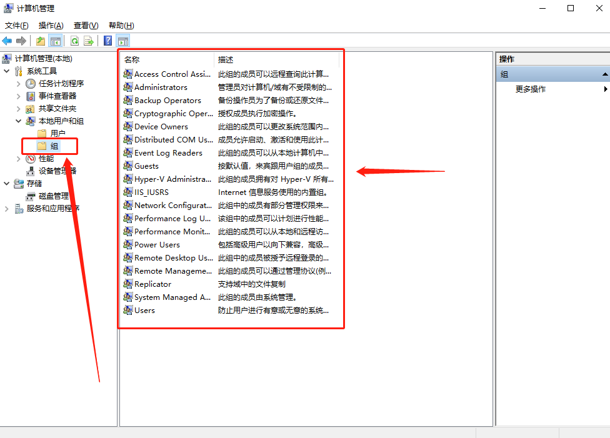Image resolution: width=610 pixels, height=438 pixels.
Task: Toggle Show/Hide Action Pane toolbar button
Action: click(x=123, y=41)
